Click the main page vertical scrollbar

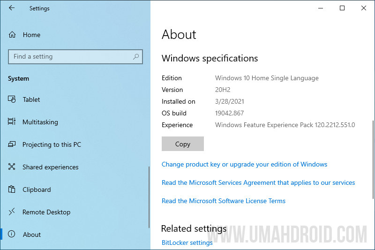[x=373, y=159]
